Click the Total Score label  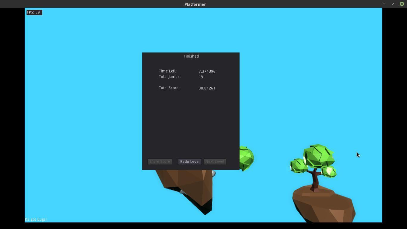(x=169, y=88)
